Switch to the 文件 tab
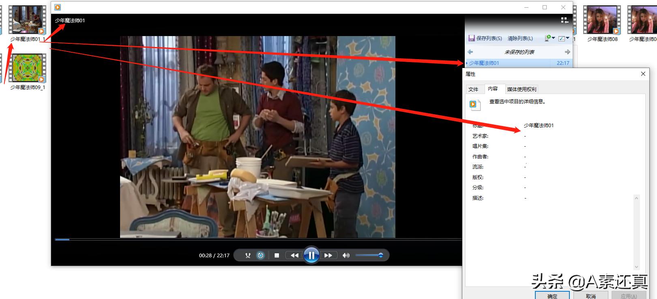Screen dimensions: 657x299 click(x=473, y=90)
